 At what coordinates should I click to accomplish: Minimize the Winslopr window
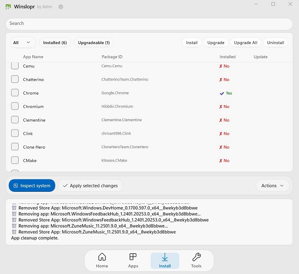(256, 4)
